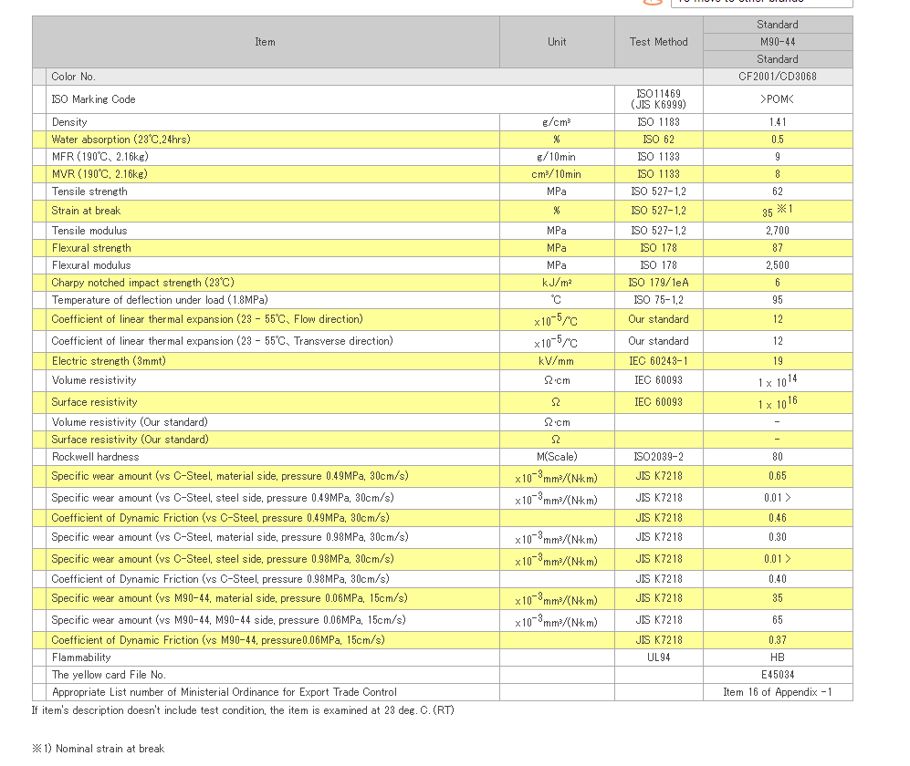Click 'Volume resistivity (Our standard)' label
The width and height of the screenshot is (910, 766).
[130, 423]
